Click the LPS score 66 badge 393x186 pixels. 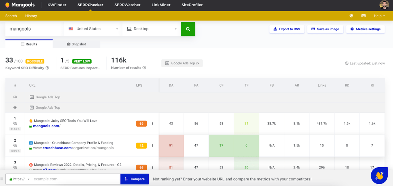141,167
